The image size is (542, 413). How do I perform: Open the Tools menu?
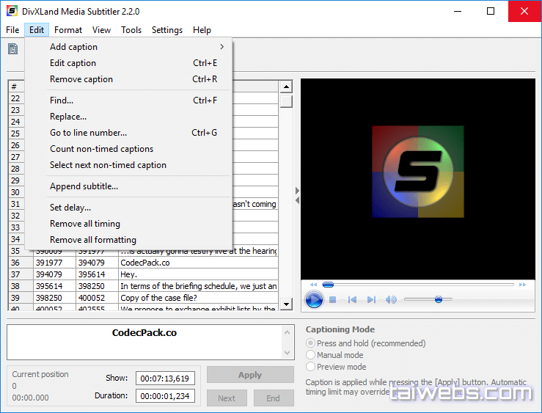[131, 30]
